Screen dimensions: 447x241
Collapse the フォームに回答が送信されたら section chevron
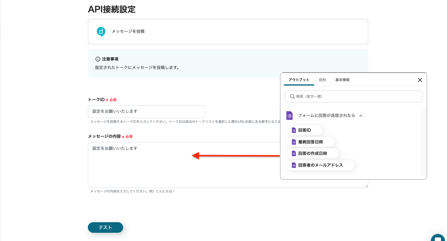pyautogui.click(x=361, y=116)
